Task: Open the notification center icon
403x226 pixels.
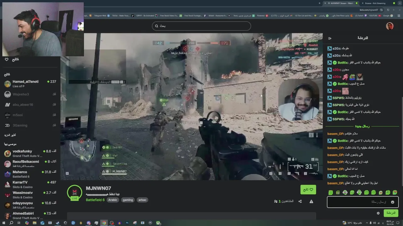Action: click(x=398, y=223)
